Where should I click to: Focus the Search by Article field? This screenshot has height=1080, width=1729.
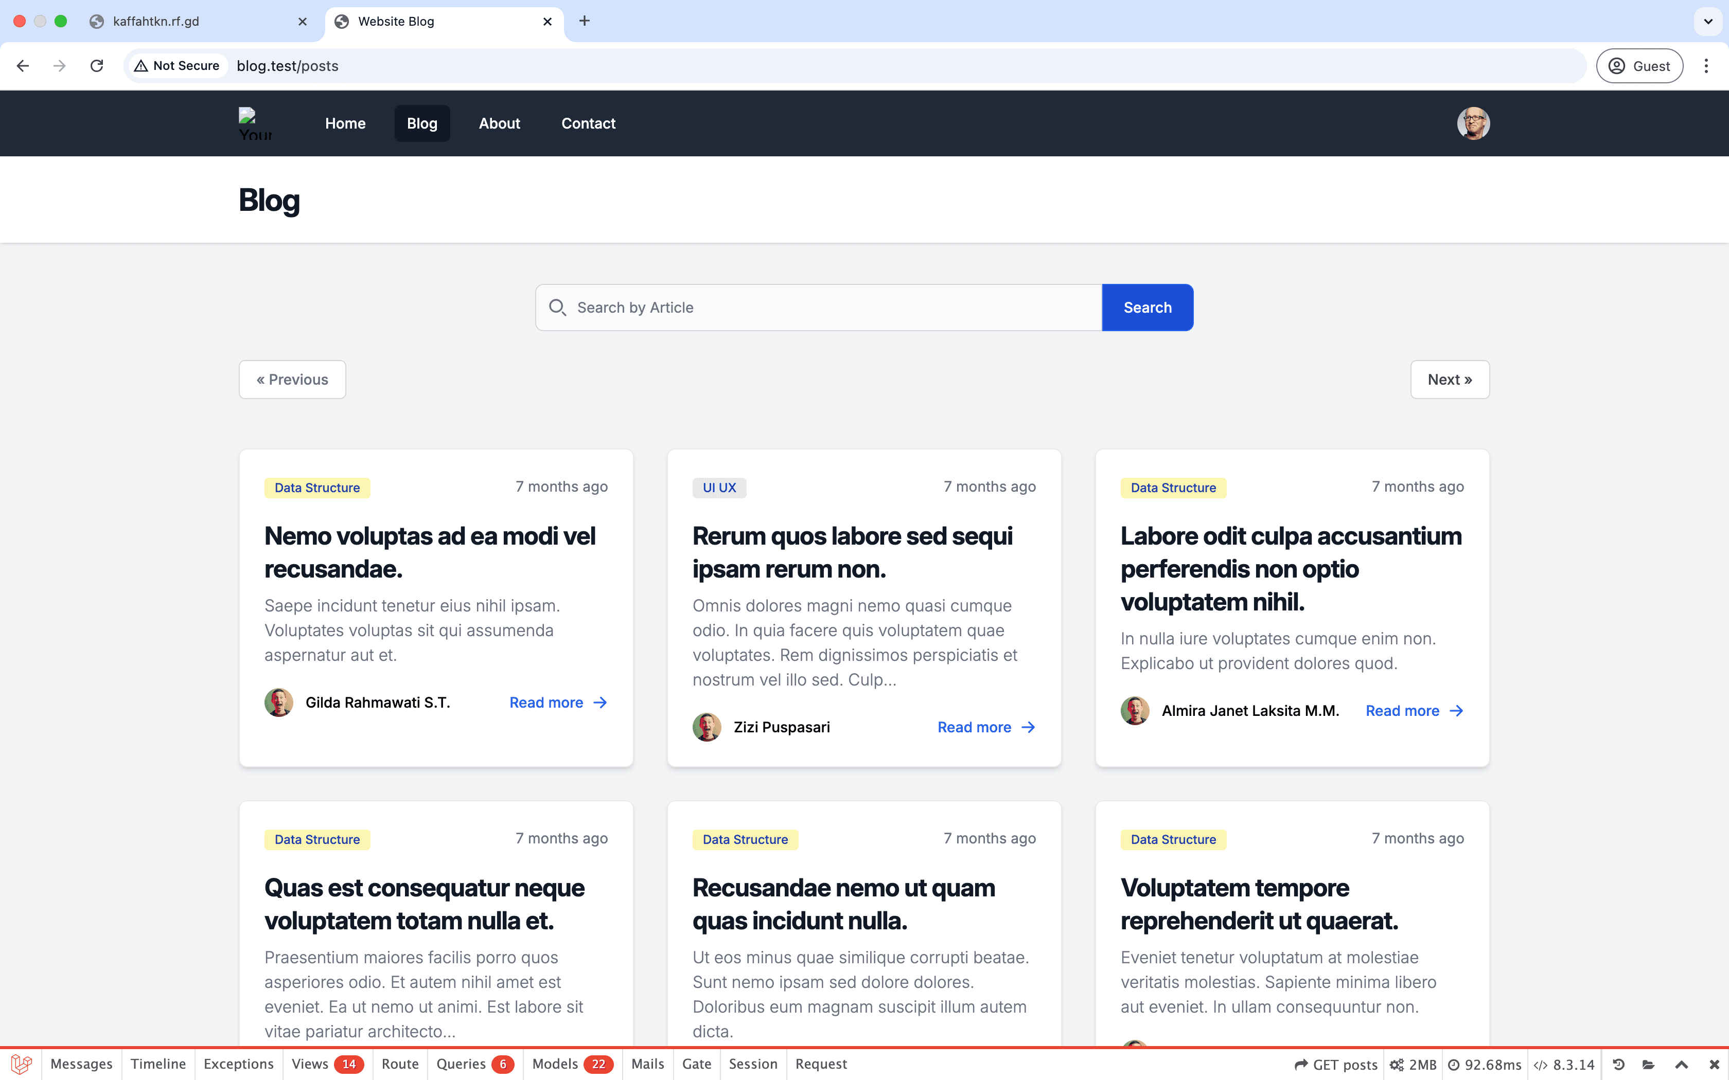pyautogui.click(x=829, y=308)
